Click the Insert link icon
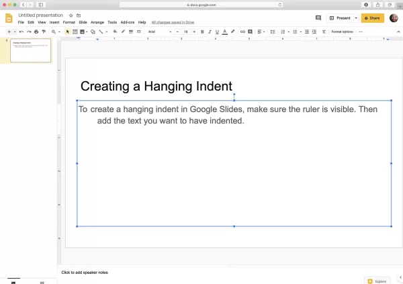 pyautogui.click(x=242, y=32)
